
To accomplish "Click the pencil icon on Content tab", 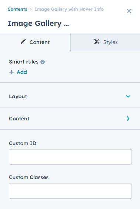I will click(x=23, y=42).
